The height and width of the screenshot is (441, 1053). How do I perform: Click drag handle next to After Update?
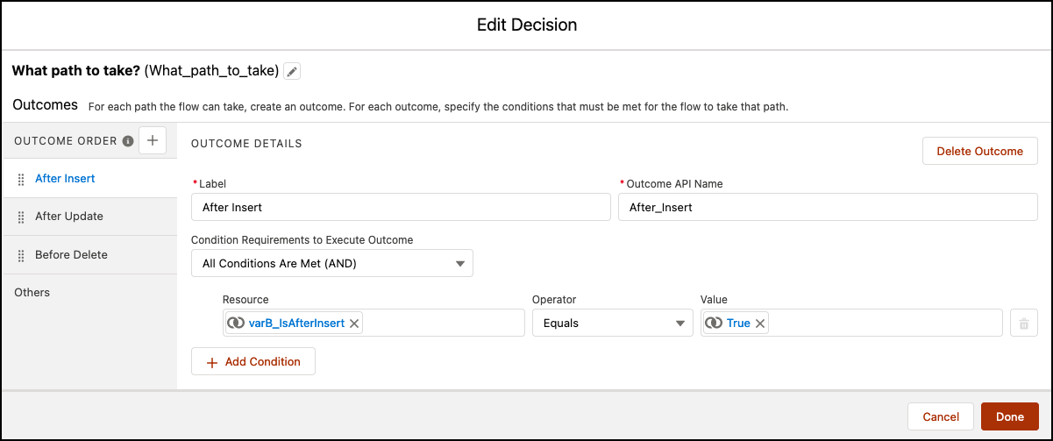coord(21,217)
